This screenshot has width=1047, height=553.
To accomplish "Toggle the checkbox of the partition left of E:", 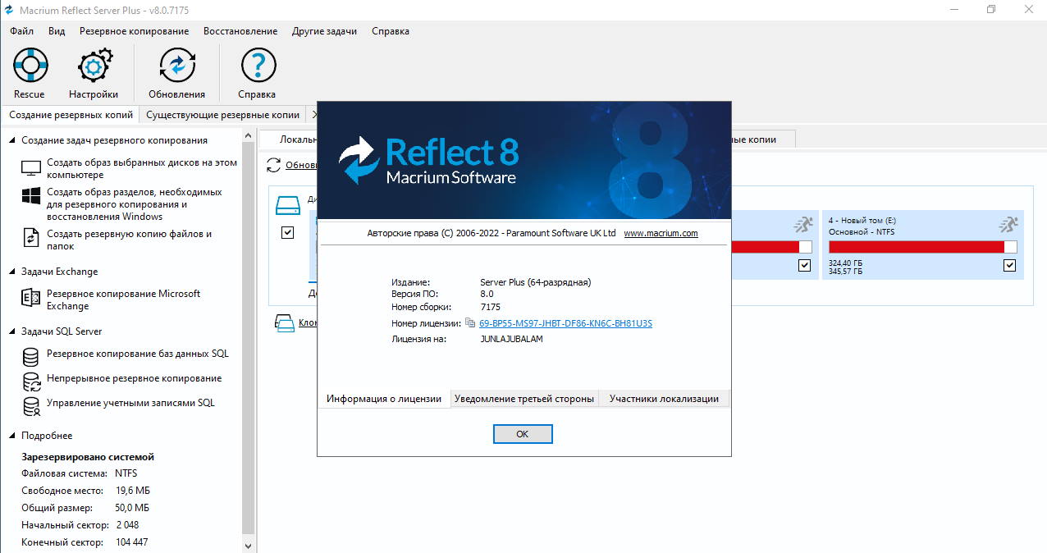I will [804, 265].
